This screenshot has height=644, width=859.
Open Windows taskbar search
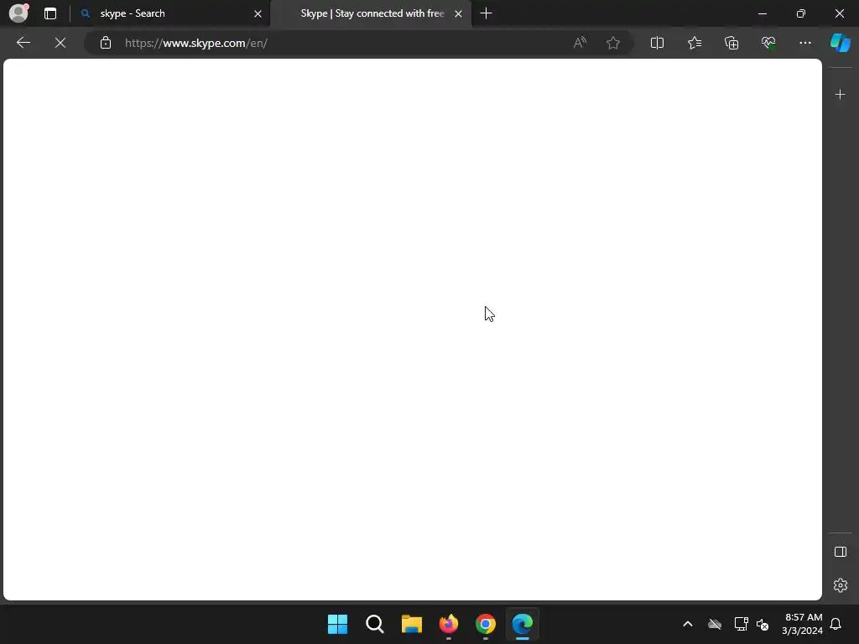click(x=375, y=624)
